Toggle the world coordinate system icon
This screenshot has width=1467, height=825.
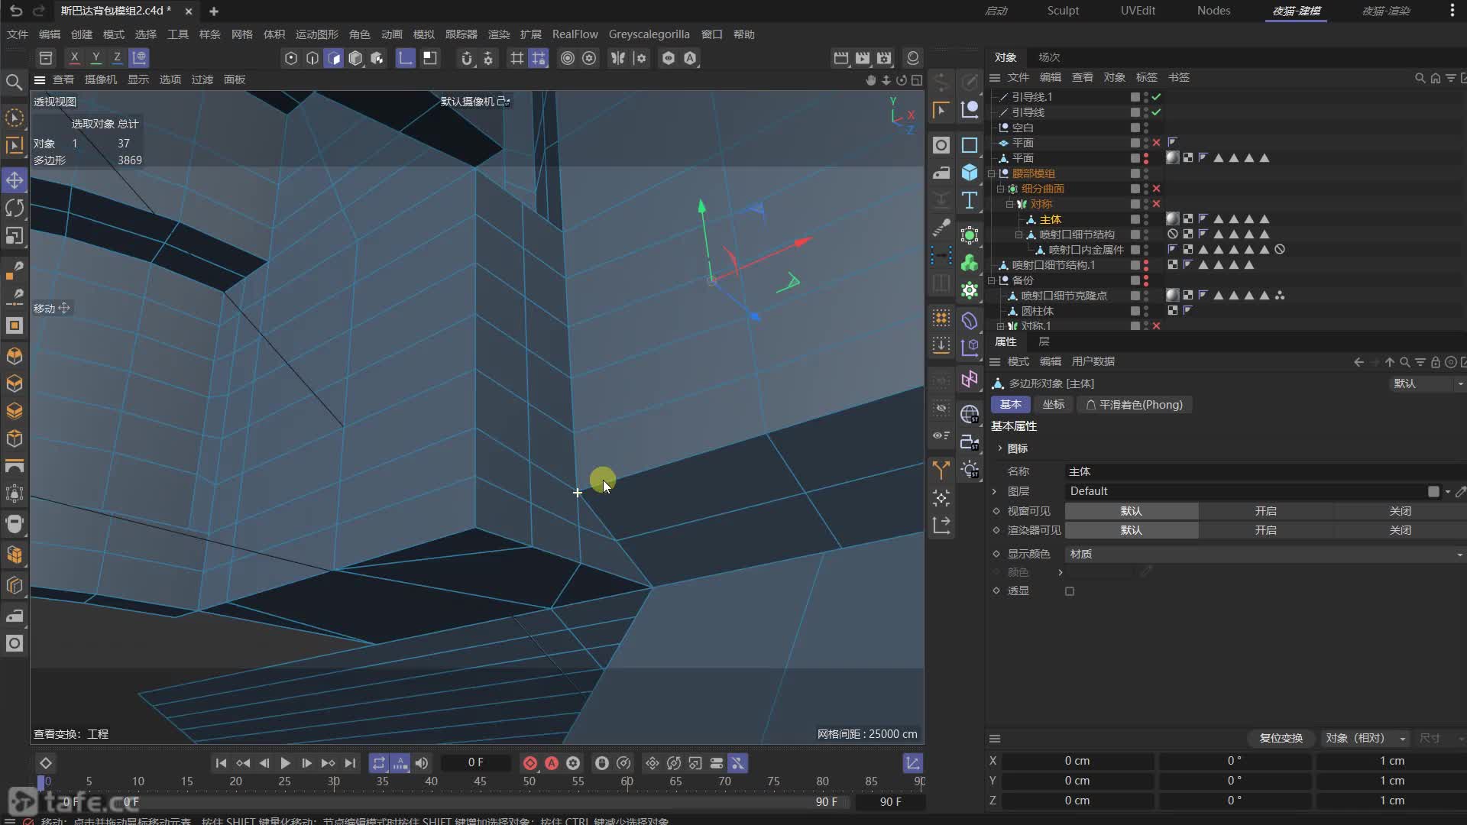(139, 57)
